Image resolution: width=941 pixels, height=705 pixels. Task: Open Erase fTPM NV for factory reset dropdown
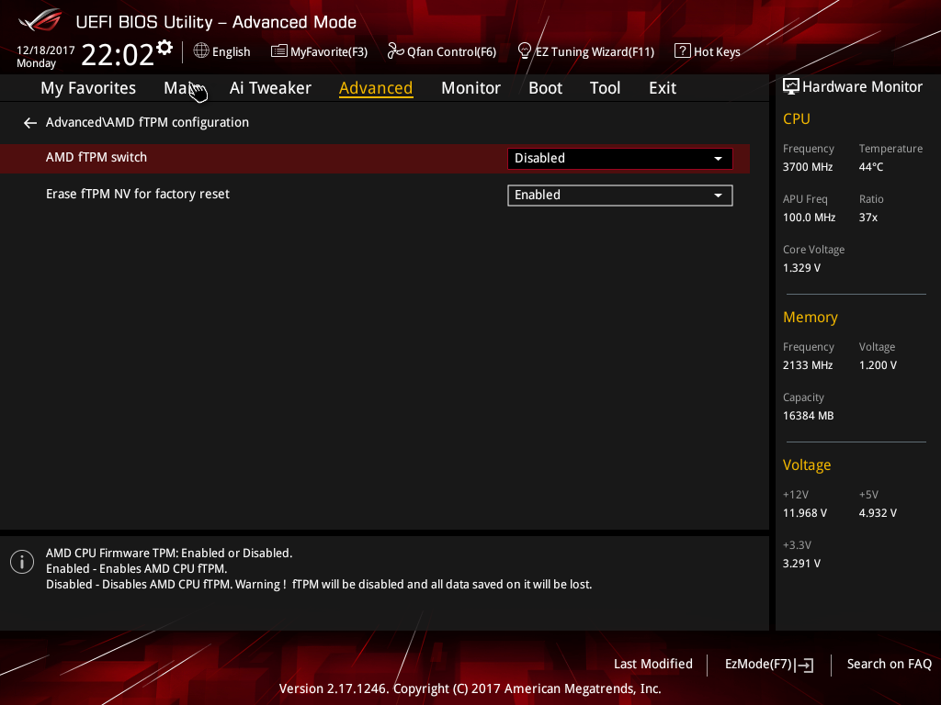click(620, 196)
